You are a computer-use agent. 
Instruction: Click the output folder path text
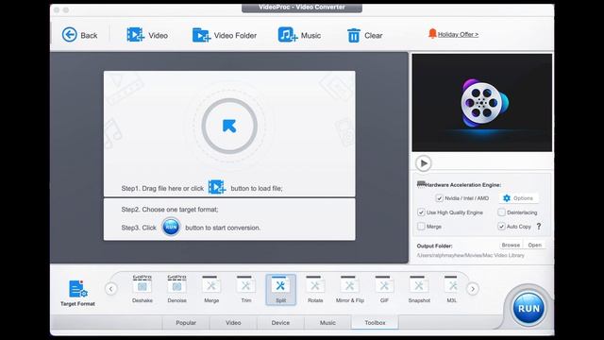(x=470, y=255)
